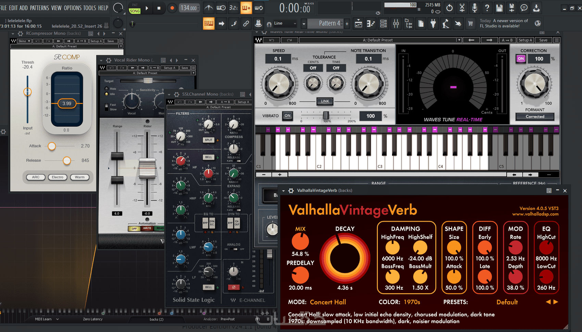Toggle the 3-2-1 countdown before recording icon

pos(233,8)
